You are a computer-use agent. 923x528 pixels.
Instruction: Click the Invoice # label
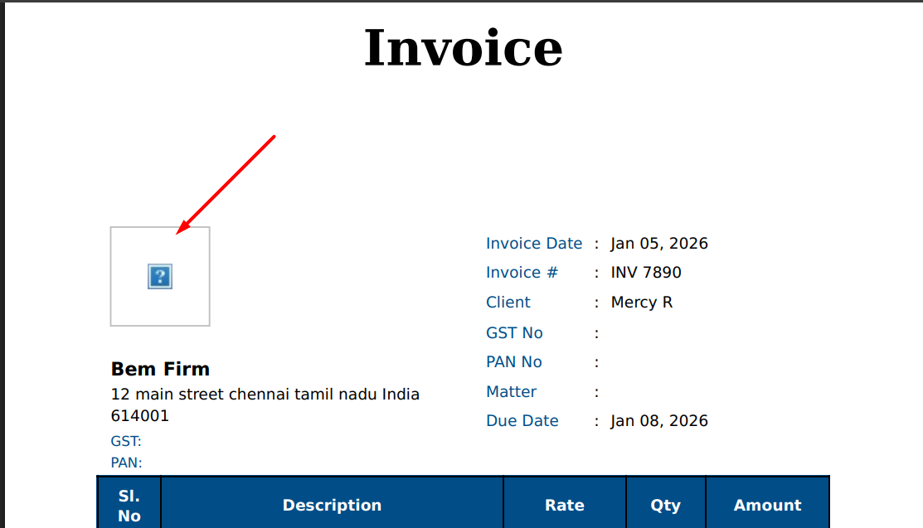(x=522, y=273)
